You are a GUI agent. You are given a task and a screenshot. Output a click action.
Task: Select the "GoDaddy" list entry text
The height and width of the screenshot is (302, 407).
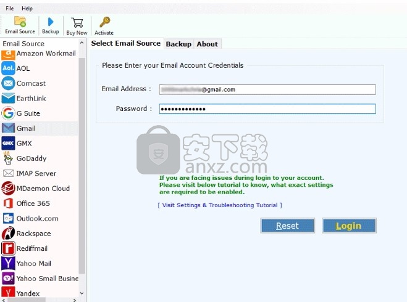(x=31, y=158)
